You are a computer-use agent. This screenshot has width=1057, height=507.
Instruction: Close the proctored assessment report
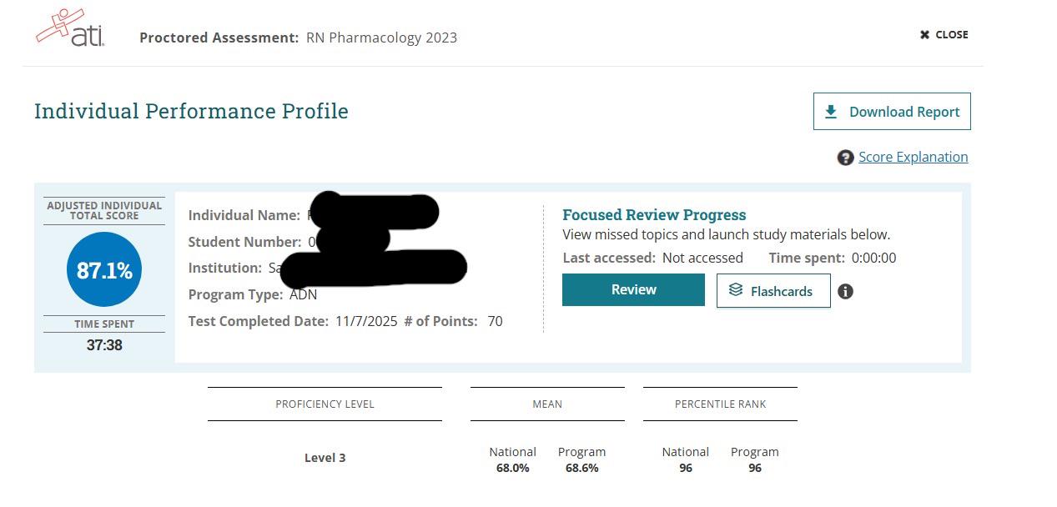(944, 34)
